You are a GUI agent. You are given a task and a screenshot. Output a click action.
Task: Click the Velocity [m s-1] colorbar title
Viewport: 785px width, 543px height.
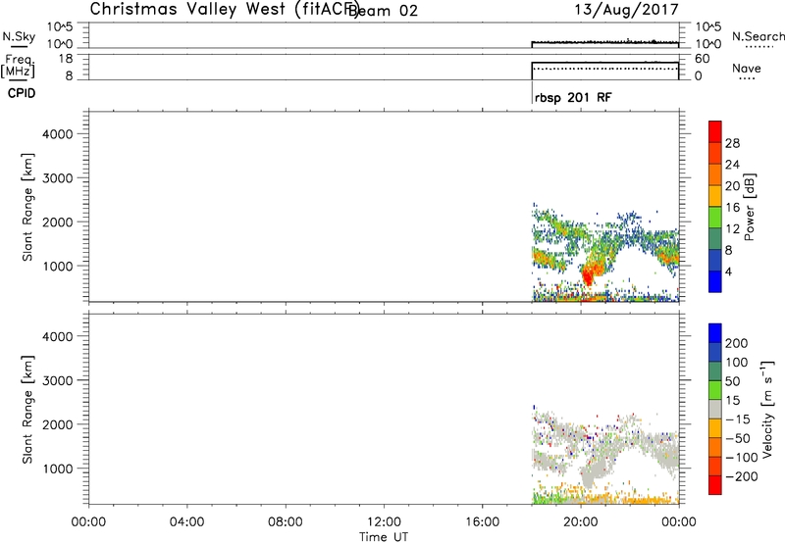tap(767, 409)
